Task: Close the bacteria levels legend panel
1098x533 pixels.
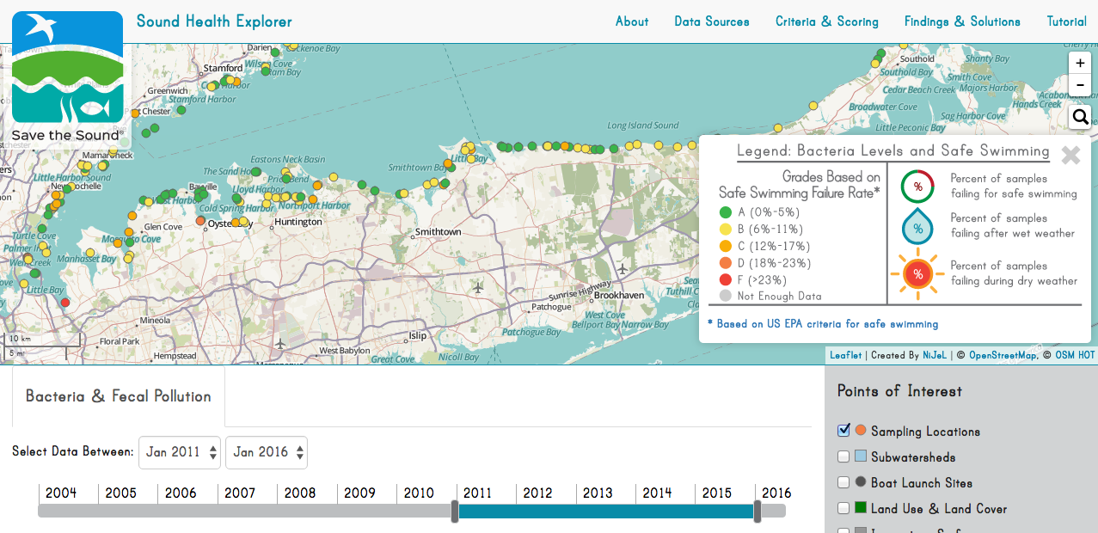Action: (x=1070, y=155)
